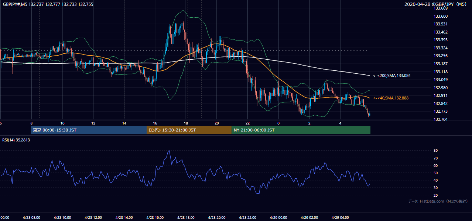Click the 4/28 18:00 date axis label
The width and height of the screenshot is (472, 221).
coord(186,217)
